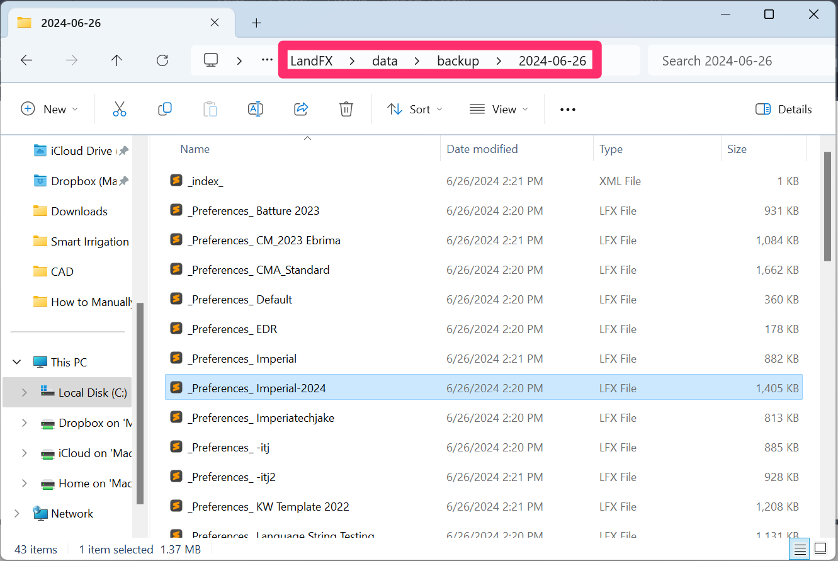Select _Preferences_ Default file
The image size is (838, 561).
484,299
